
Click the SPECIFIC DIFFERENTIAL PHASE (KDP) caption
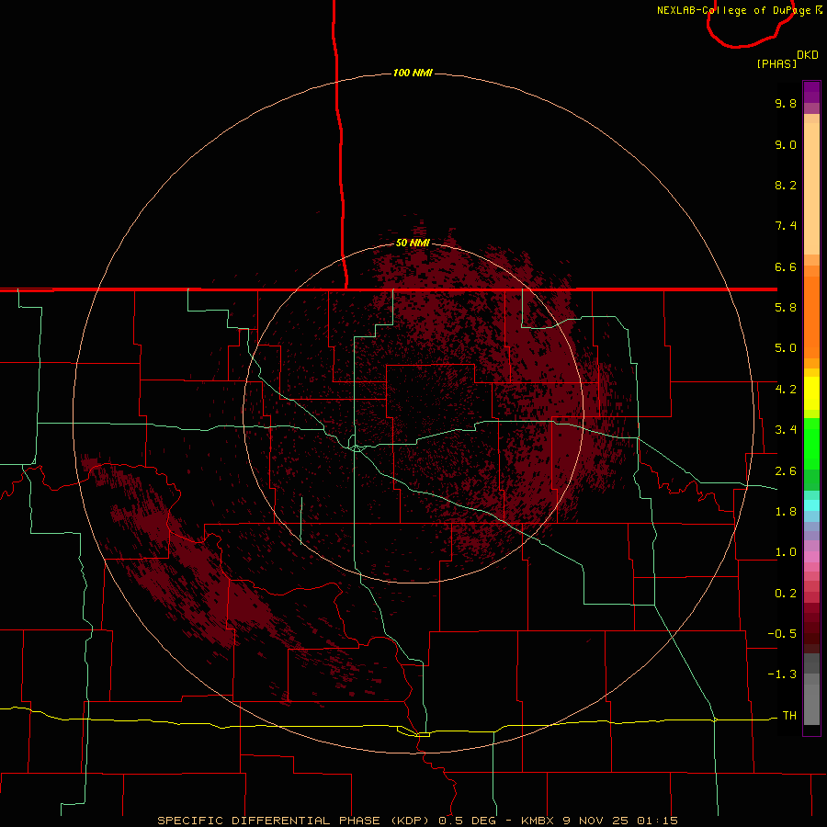tap(295, 821)
